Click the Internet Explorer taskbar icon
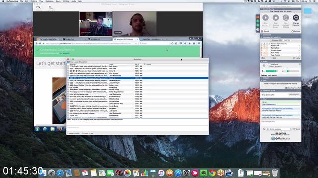The image size is (318, 178). (45, 129)
